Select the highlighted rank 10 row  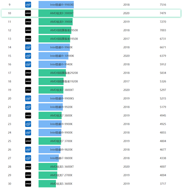click(x=91, y=13)
